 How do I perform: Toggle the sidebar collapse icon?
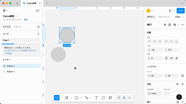click(37, 11)
